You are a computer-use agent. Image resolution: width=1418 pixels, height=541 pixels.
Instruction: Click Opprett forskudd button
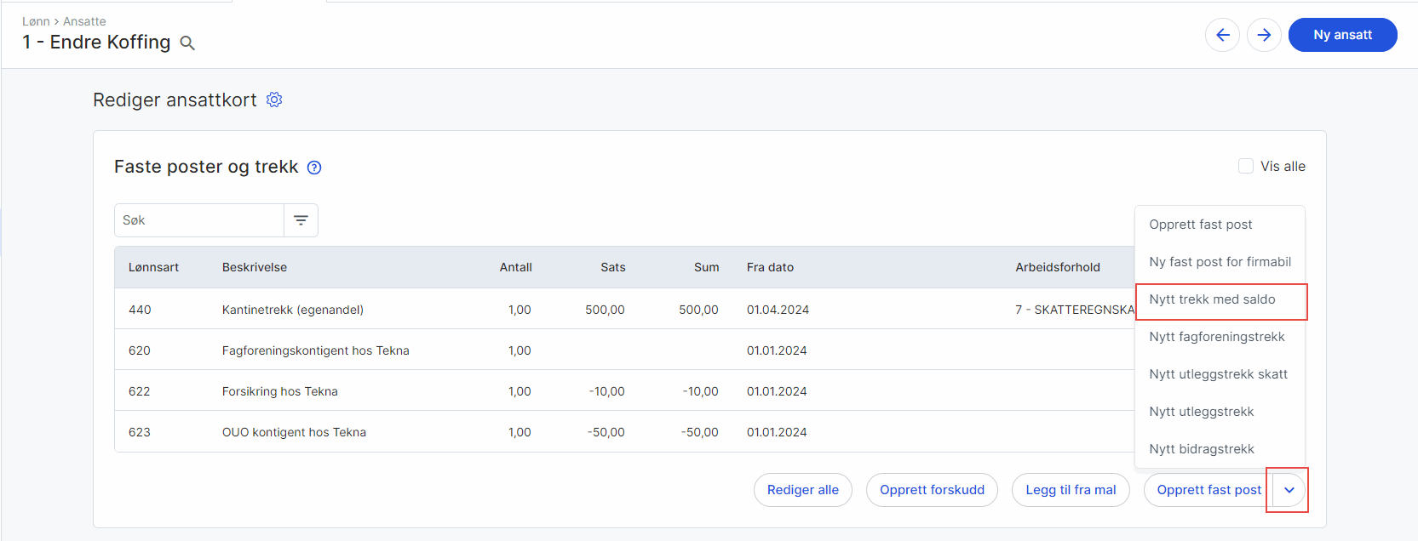coord(932,490)
